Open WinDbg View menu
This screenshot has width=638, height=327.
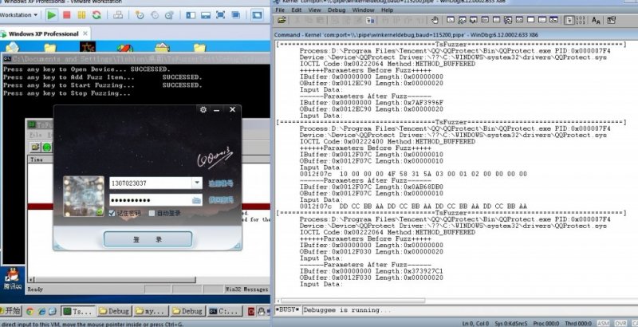click(x=314, y=10)
